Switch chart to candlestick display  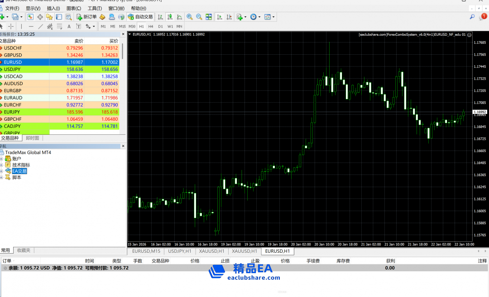point(170,17)
